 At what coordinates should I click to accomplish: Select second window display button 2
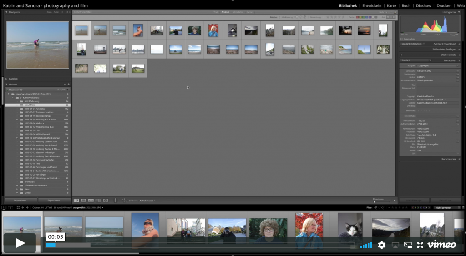[x=10, y=208]
